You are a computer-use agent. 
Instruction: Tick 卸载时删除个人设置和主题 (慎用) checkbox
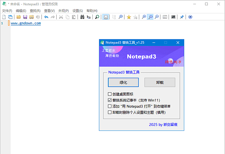pos(110,112)
